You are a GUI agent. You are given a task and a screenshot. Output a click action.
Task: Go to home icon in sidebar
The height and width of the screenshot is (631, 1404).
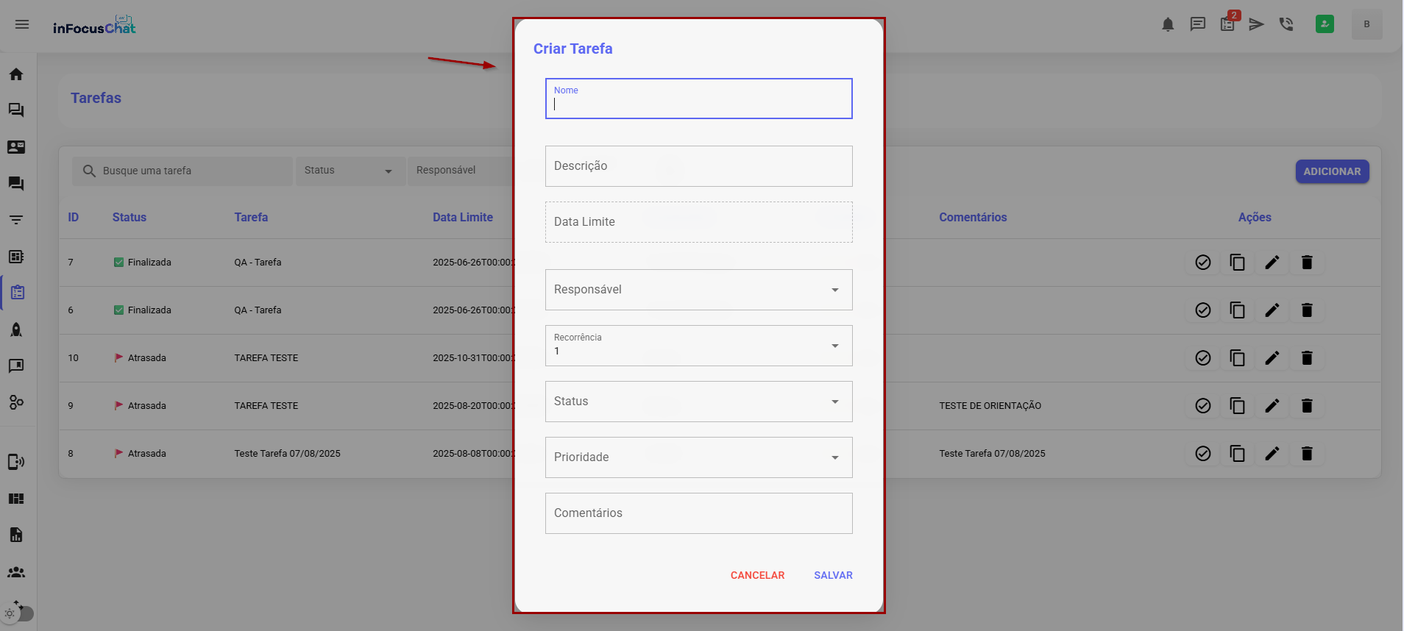[x=16, y=74]
